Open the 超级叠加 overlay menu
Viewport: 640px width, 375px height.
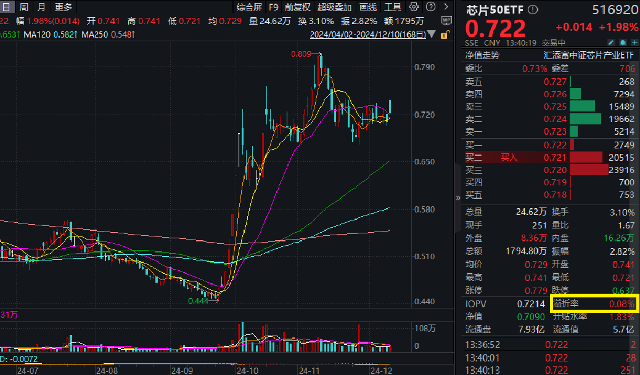click(x=334, y=7)
